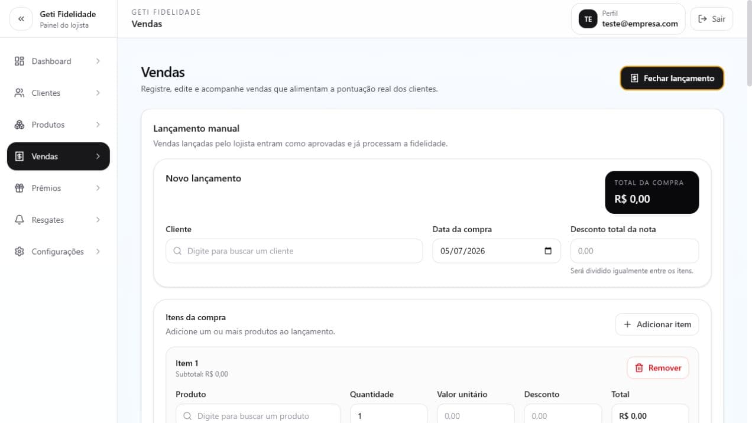The image size is (752, 423).
Task: Click the 'Geti Fidelidade' sidebar title
Action: [67, 14]
